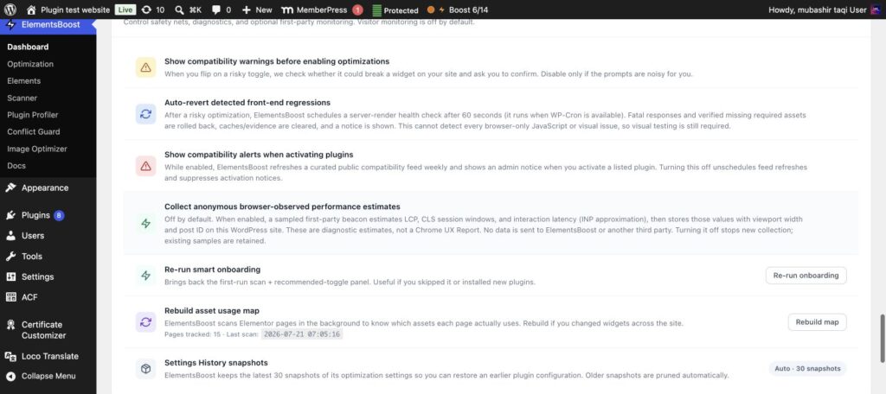Screen dimensions: 886x394
Task: Click the green lightning icon beside Collect anonymous estimates
Action: pyautogui.click(x=145, y=224)
